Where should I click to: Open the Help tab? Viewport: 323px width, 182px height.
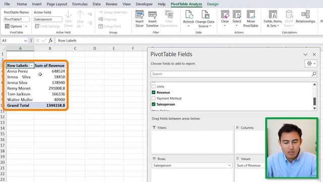(161, 4)
